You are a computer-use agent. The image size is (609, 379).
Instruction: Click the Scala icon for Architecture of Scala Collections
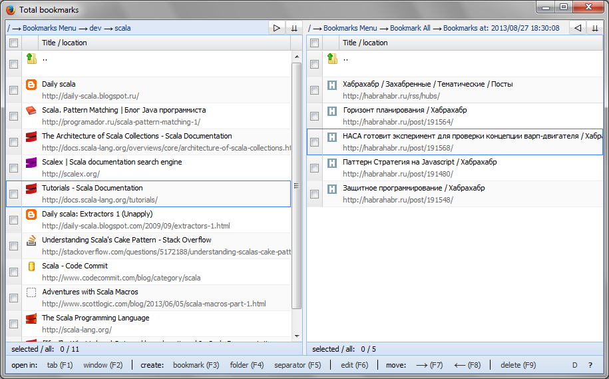[31, 137]
